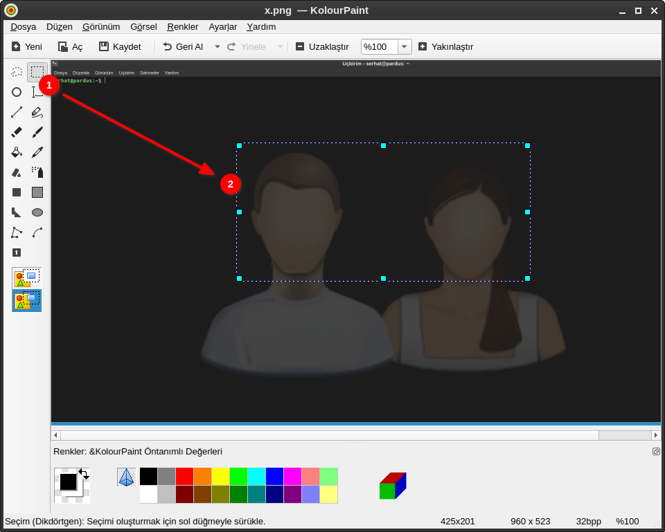Expand the Geri Al undo history arrow
The height and width of the screenshot is (532, 665).
click(217, 46)
